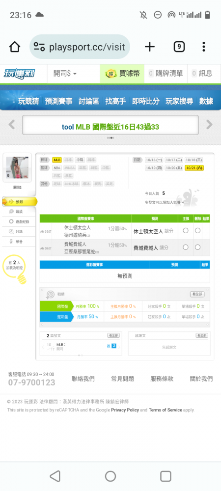Click 看全部 in the 感謝文 panel
Screen dimensions: 221x491
(202, 335)
